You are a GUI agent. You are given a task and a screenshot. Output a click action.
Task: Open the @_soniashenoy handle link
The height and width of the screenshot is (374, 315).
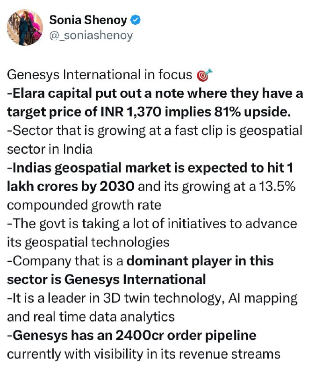tap(91, 36)
